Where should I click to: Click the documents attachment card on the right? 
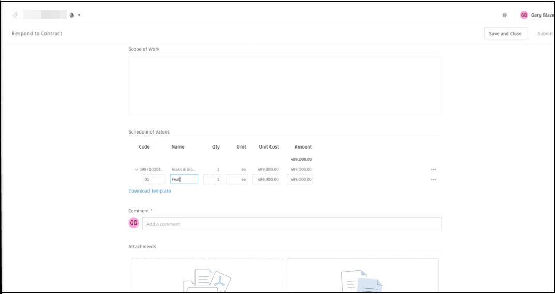click(x=363, y=275)
